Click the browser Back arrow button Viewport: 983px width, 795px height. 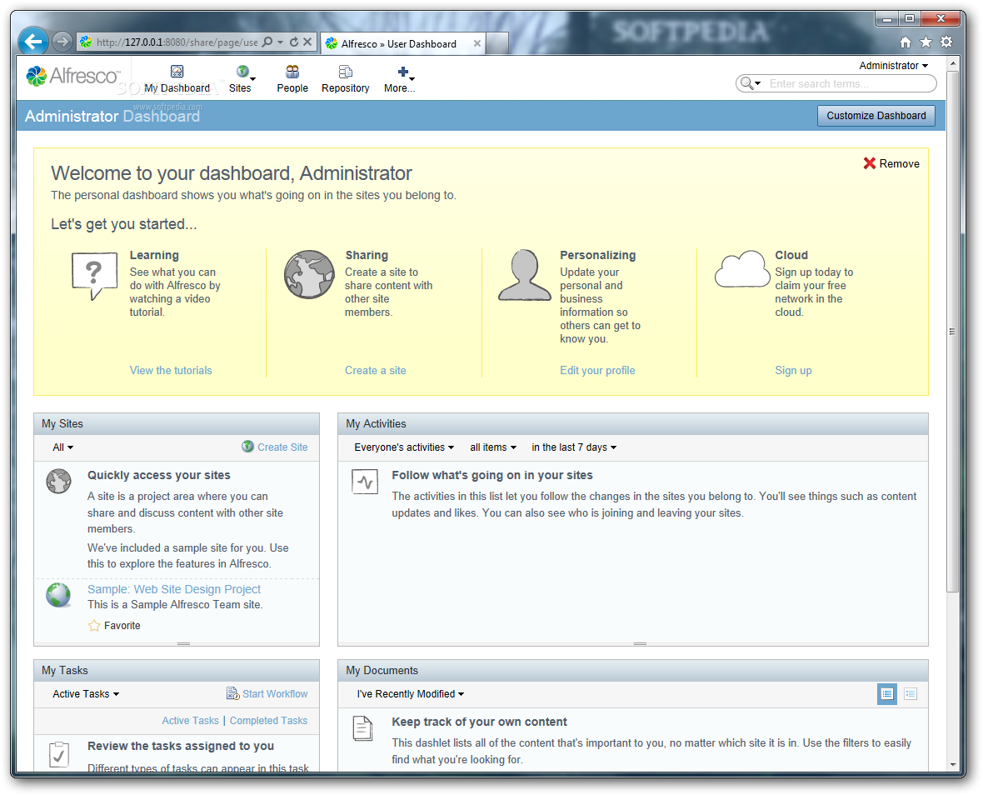(x=33, y=42)
